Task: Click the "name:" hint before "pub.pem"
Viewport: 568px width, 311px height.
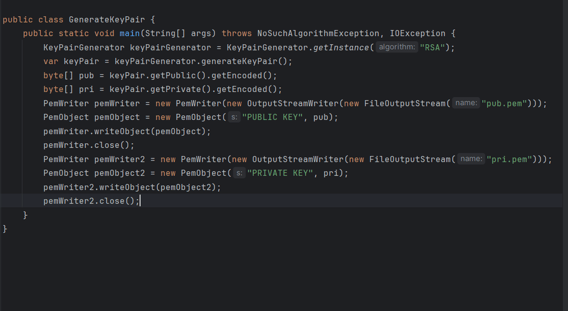Action: (x=466, y=103)
